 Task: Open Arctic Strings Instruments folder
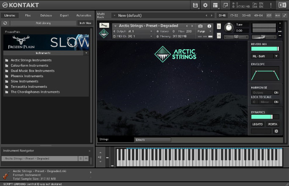pos(31,60)
